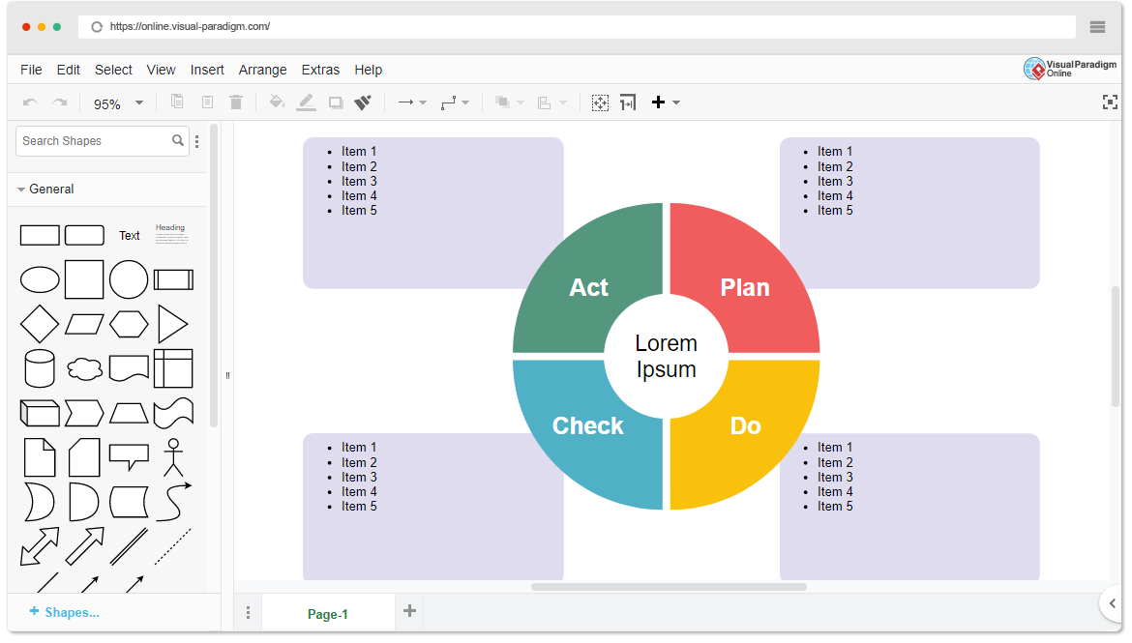Open align dropdown caret

click(563, 102)
